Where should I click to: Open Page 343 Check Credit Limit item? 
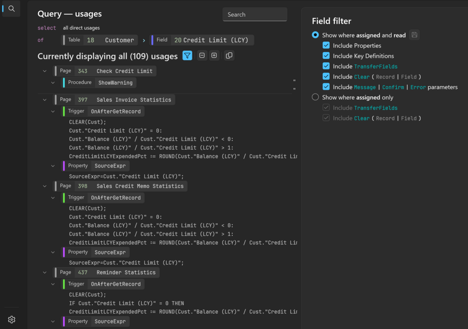pos(105,71)
